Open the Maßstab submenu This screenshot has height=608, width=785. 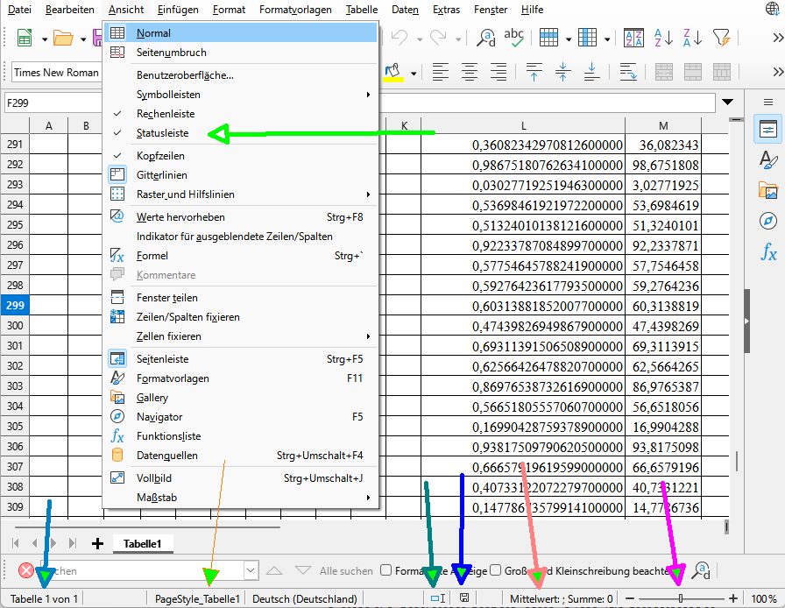pyautogui.click(x=240, y=498)
